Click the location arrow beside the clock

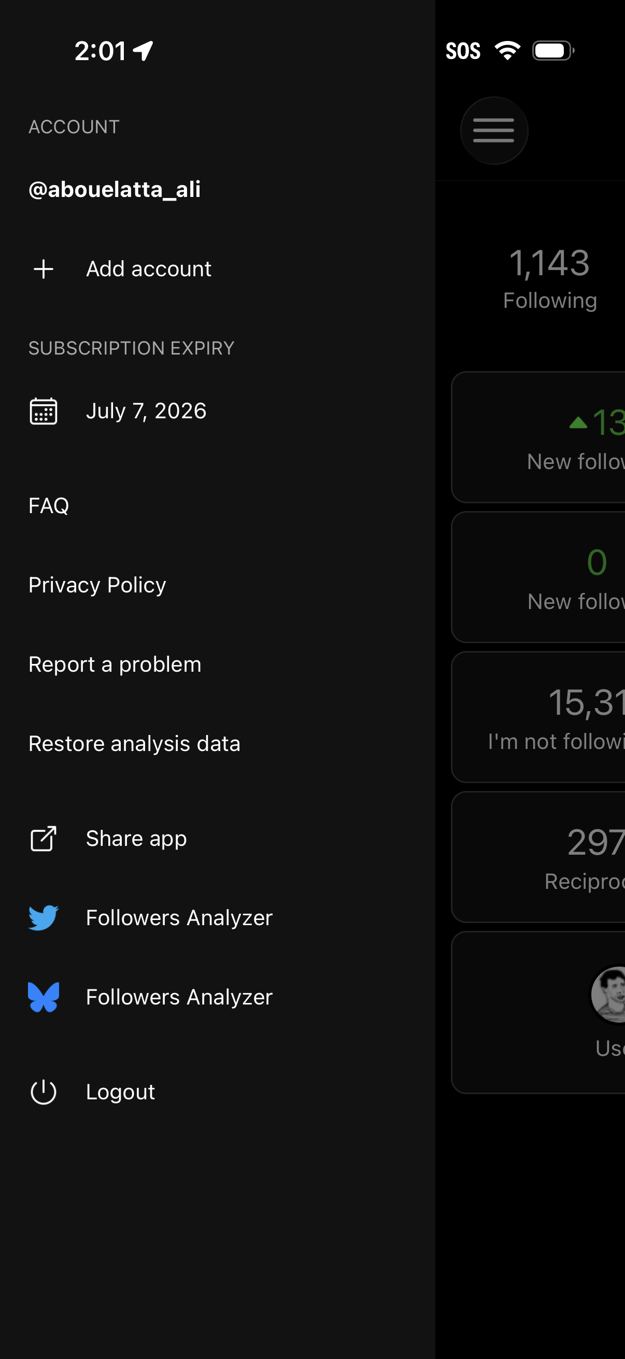pos(141,50)
